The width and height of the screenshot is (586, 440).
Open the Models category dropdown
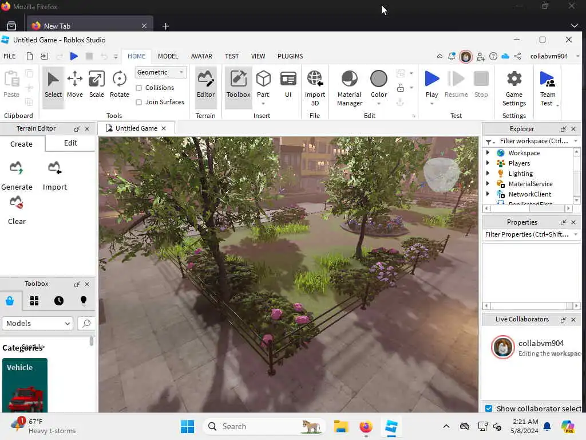click(37, 323)
